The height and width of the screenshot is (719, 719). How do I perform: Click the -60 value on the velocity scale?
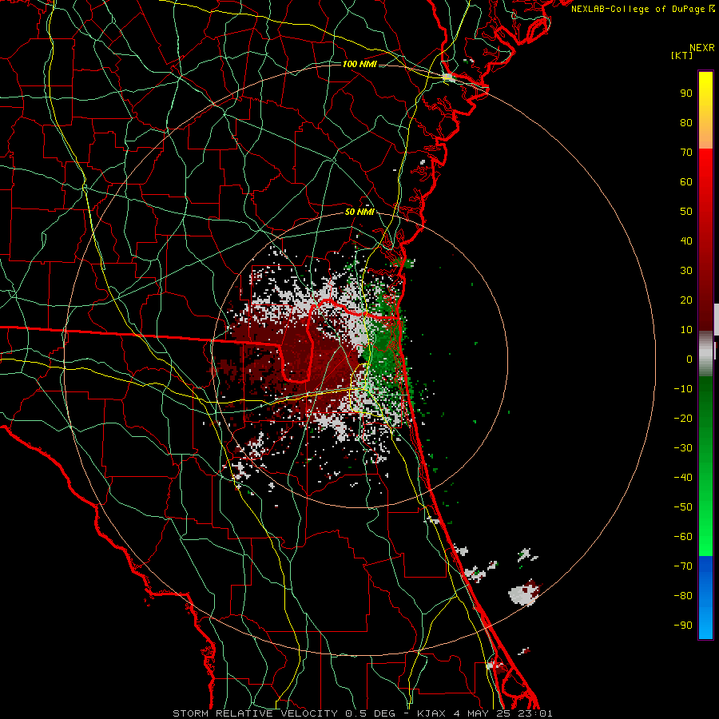point(683,537)
